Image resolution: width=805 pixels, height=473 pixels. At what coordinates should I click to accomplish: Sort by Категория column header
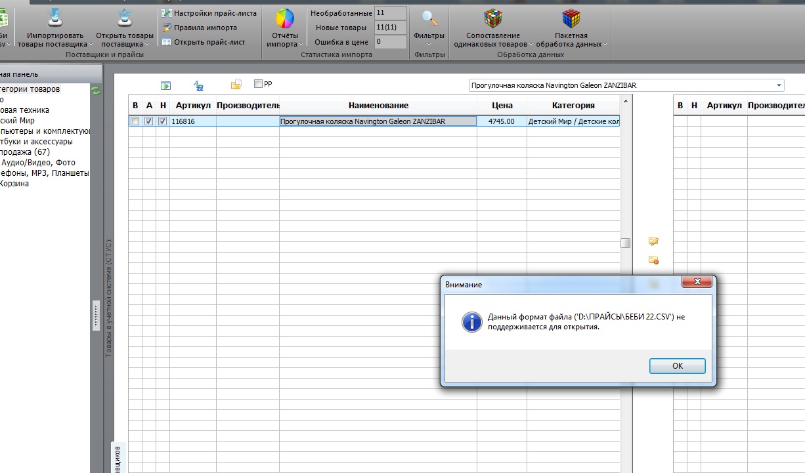click(573, 105)
